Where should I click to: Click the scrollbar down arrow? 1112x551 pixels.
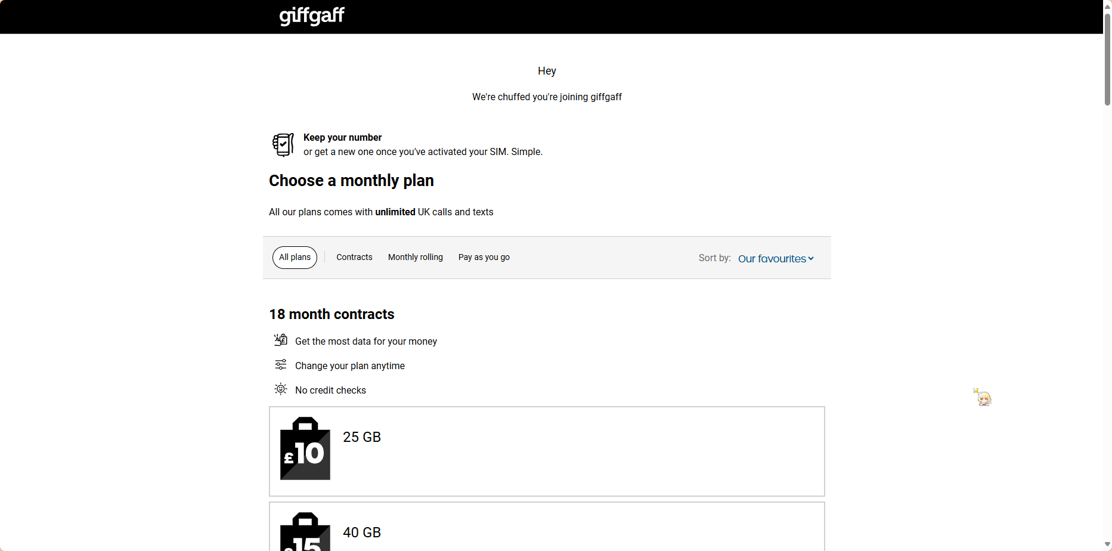1107,545
